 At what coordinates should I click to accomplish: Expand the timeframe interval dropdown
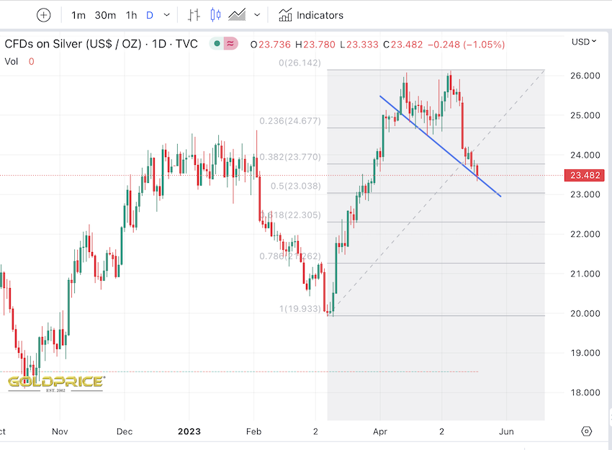pyautogui.click(x=168, y=15)
